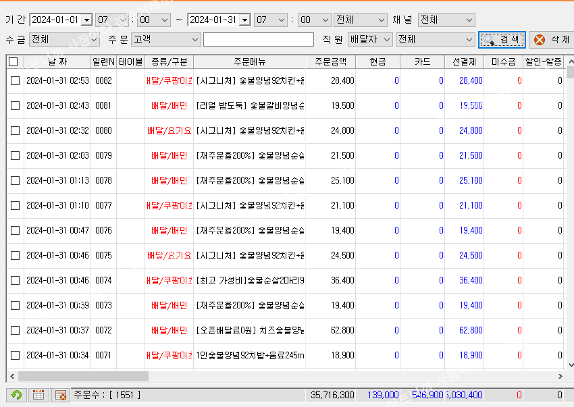
Task: Click the search text input field
Action: (x=258, y=40)
